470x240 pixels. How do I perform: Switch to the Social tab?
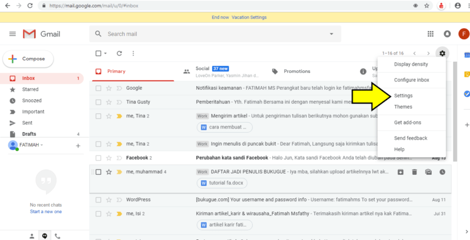click(221, 71)
